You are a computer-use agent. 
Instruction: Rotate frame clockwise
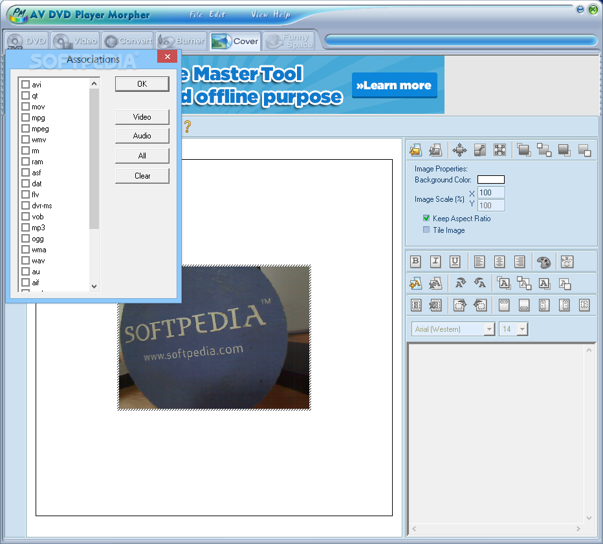[x=460, y=305]
